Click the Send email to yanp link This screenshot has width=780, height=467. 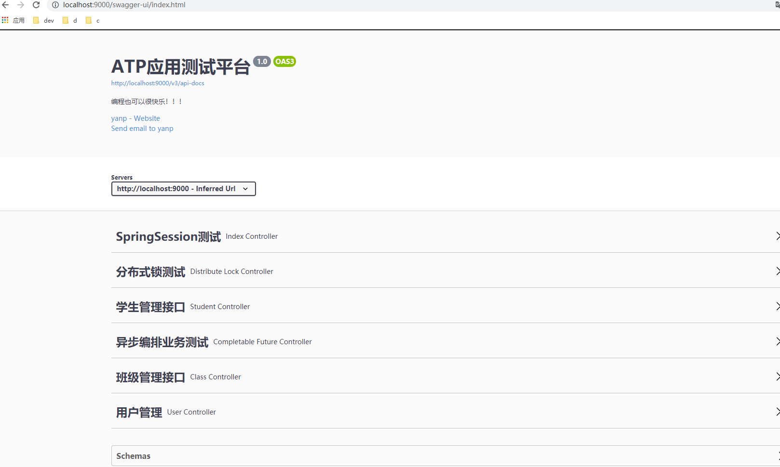pyautogui.click(x=142, y=128)
